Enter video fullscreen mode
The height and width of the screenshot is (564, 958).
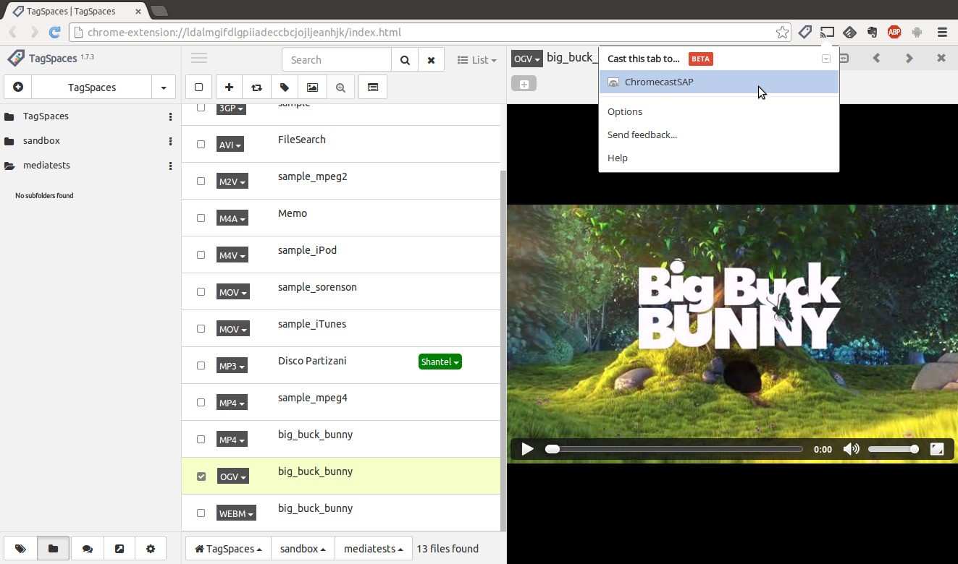click(x=936, y=449)
